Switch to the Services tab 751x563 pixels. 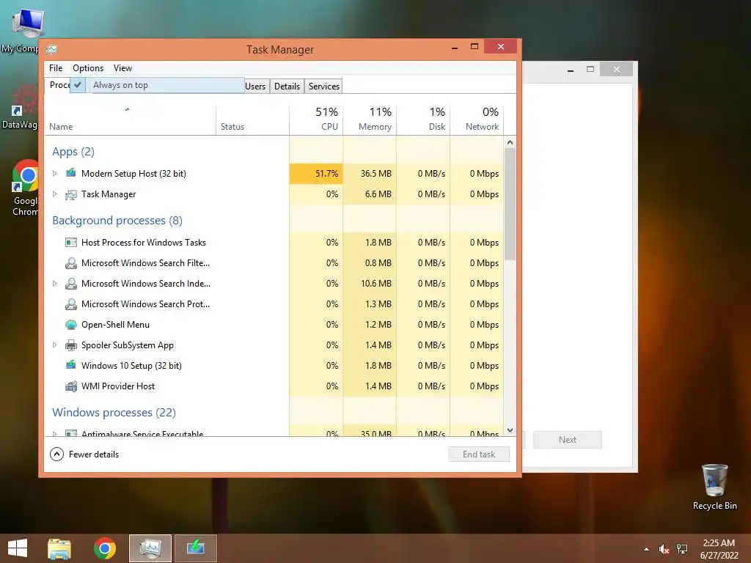tap(323, 87)
